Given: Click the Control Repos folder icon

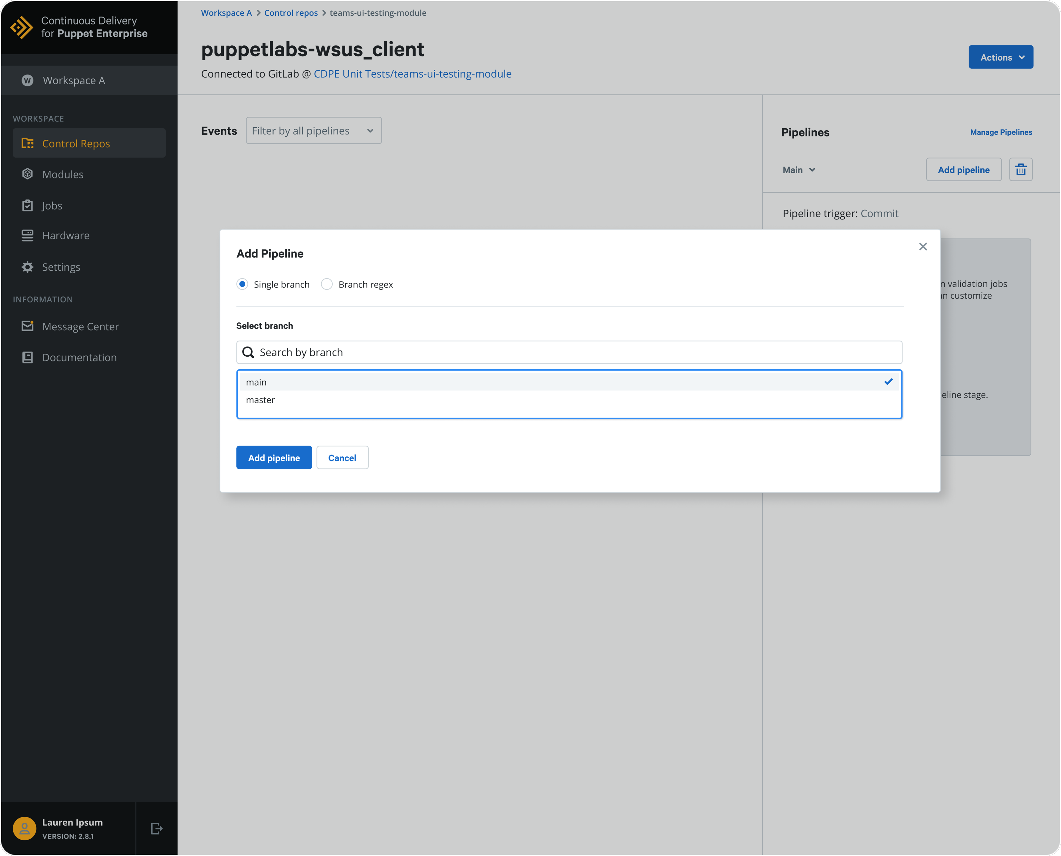Looking at the screenshot, I should pos(28,143).
